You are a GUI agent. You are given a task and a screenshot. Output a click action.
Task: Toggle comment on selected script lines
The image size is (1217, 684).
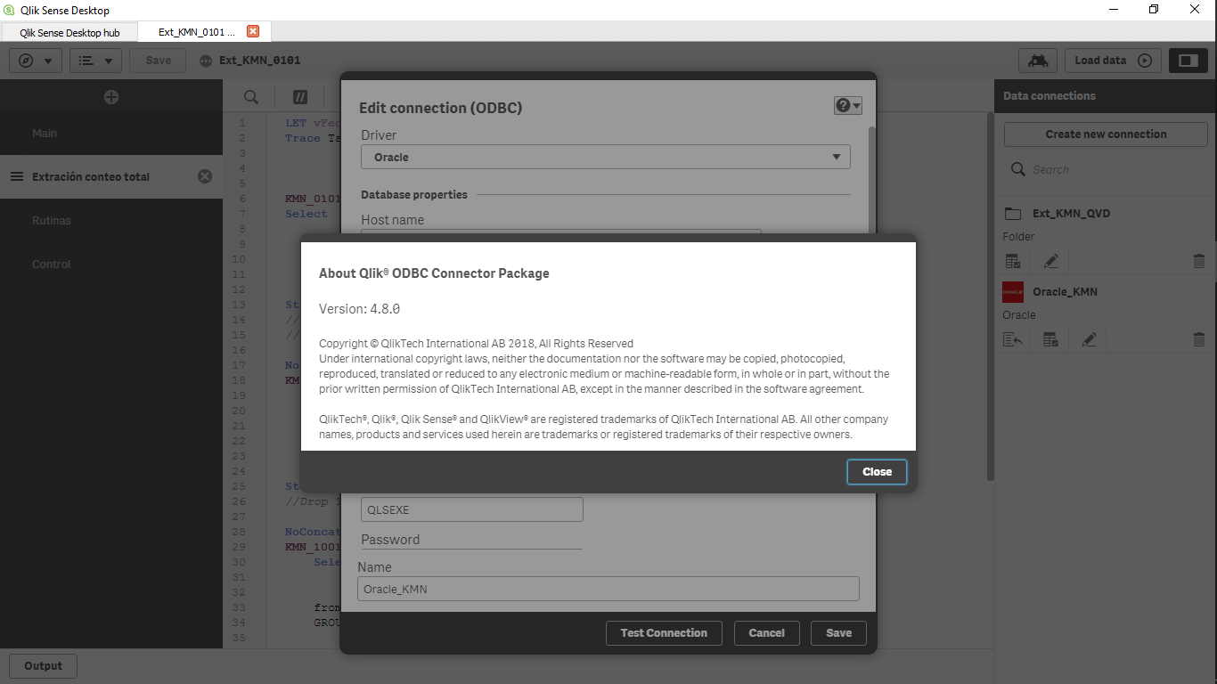point(300,97)
